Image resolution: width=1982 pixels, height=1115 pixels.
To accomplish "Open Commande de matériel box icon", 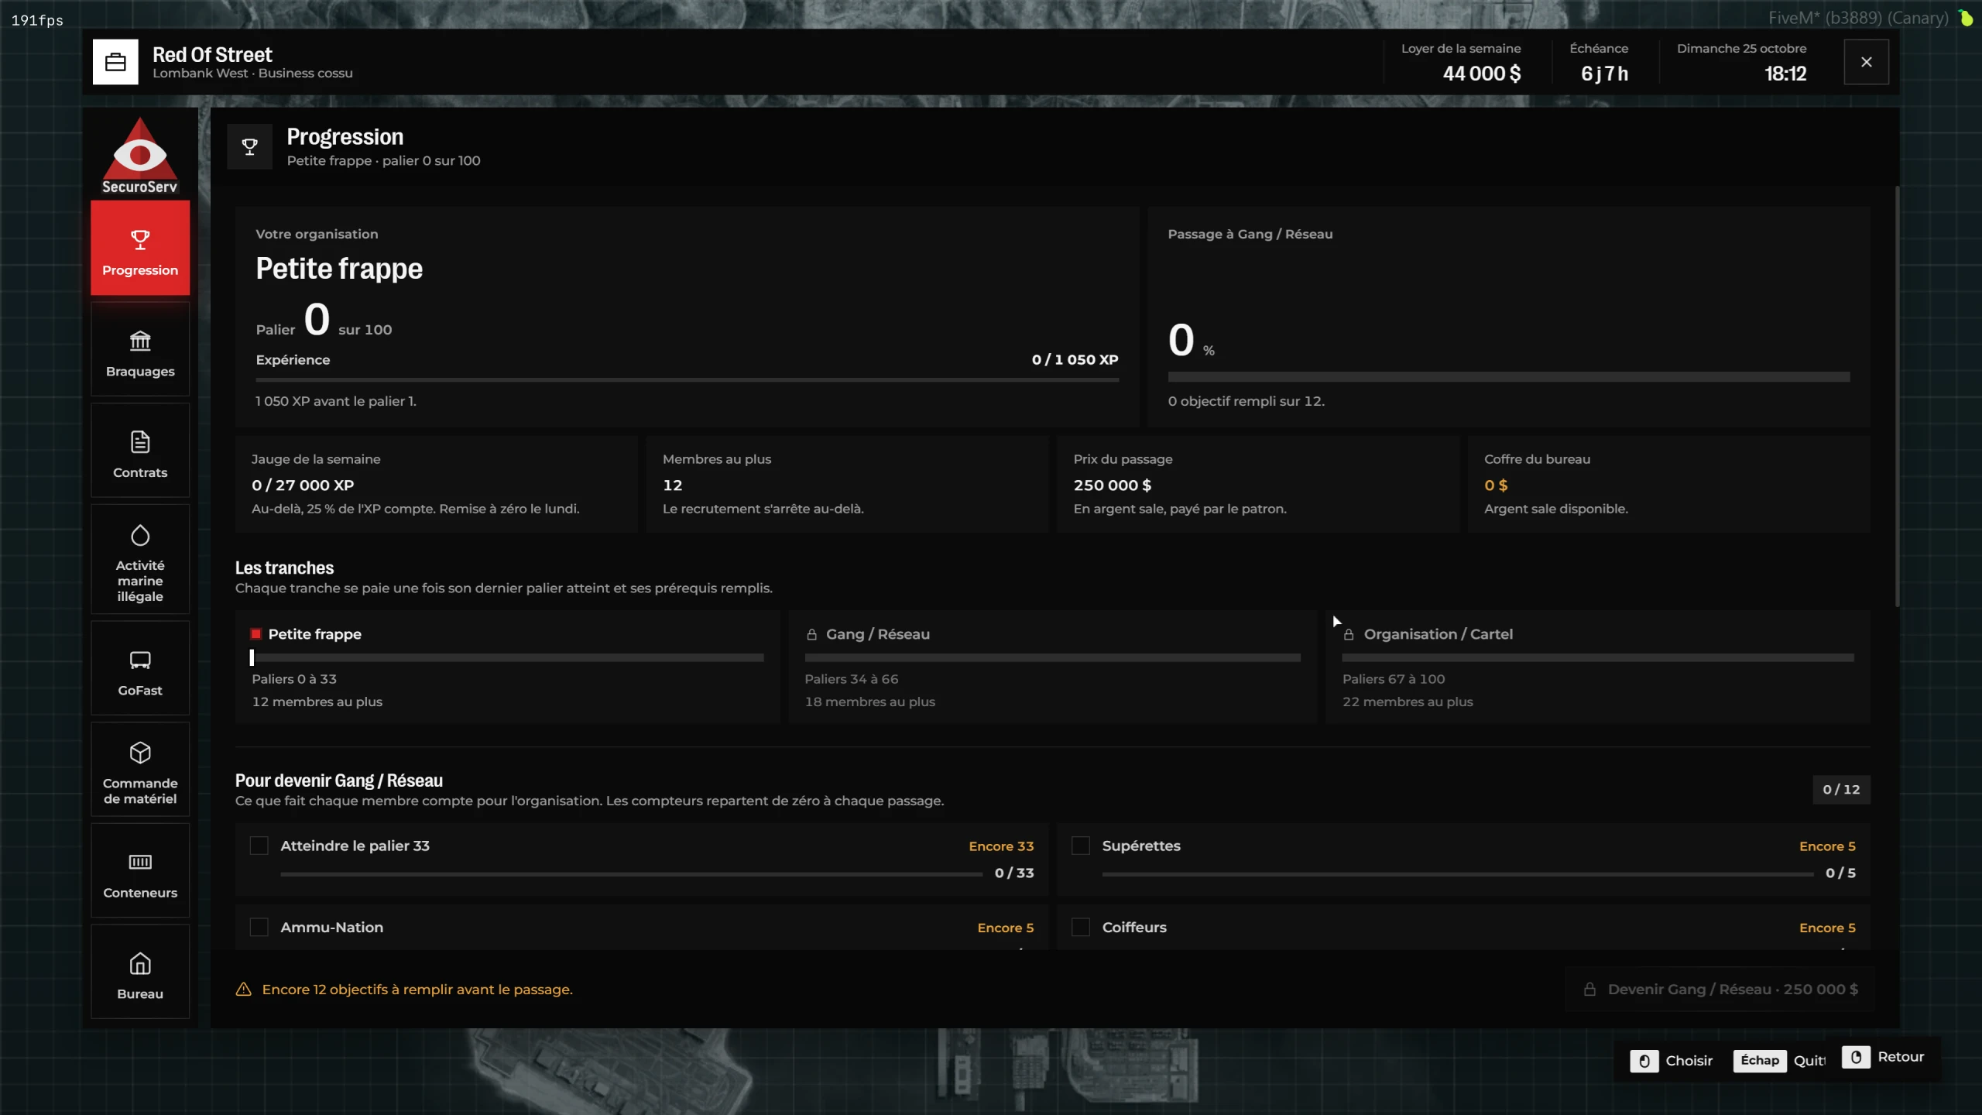I will pyautogui.click(x=140, y=753).
